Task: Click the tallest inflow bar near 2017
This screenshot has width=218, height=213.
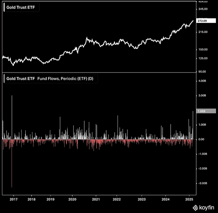Action: pyautogui.click(x=12, y=117)
